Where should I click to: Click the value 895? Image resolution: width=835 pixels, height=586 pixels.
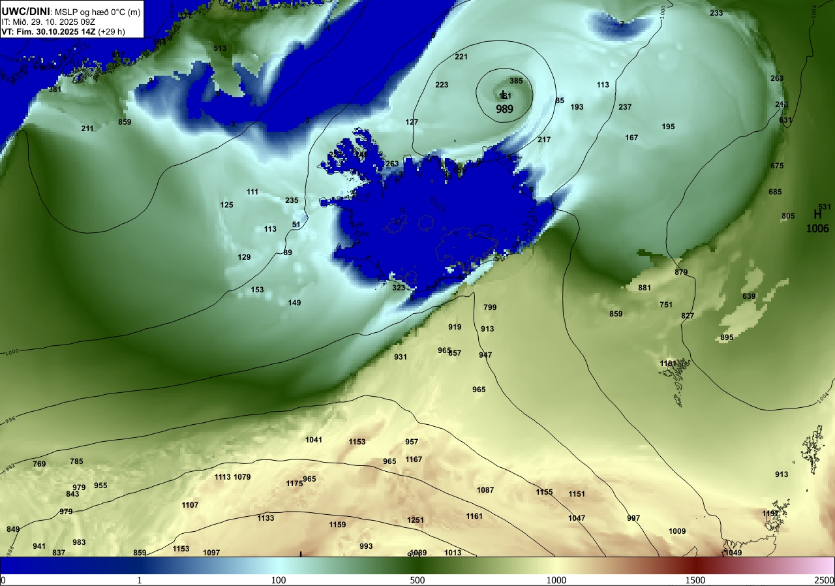[x=727, y=337]
